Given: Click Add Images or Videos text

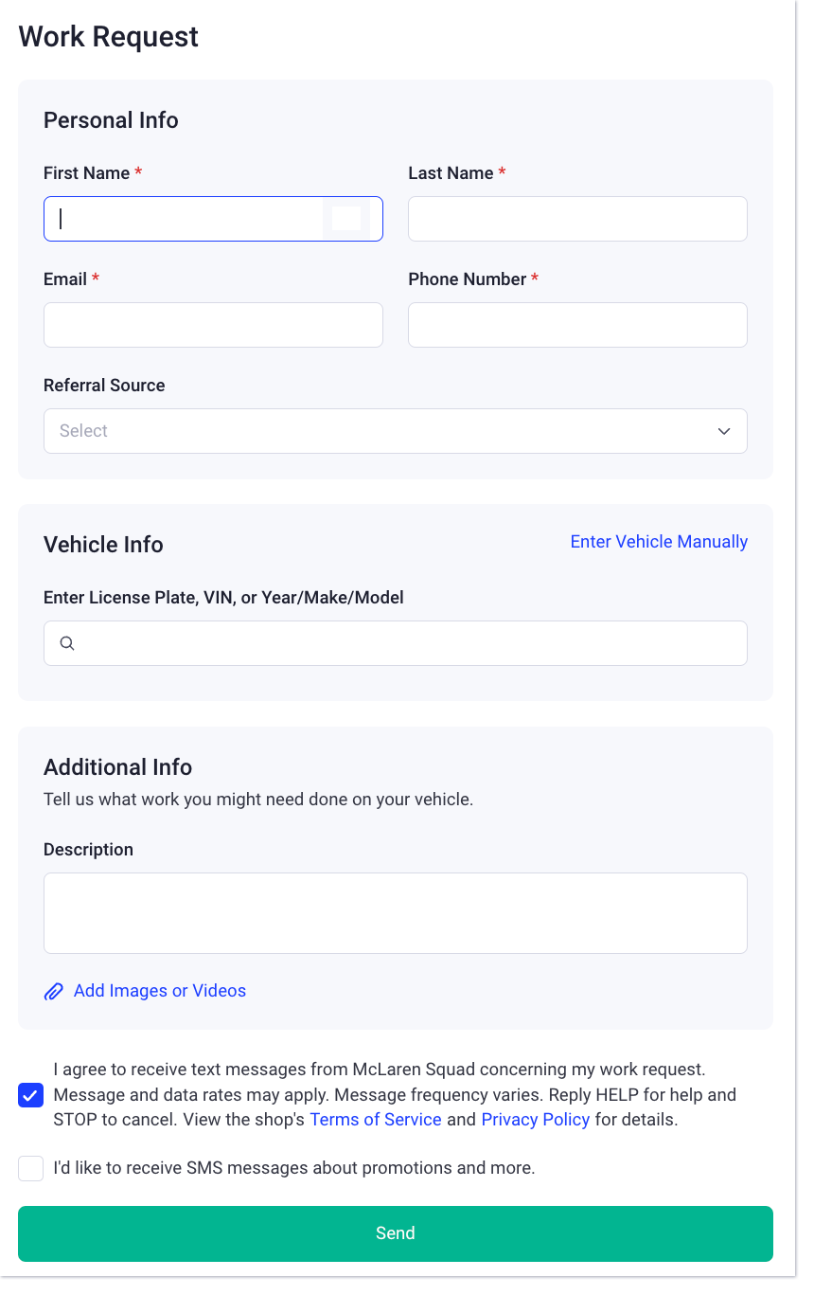Looking at the screenshot, I should [160, 991].
